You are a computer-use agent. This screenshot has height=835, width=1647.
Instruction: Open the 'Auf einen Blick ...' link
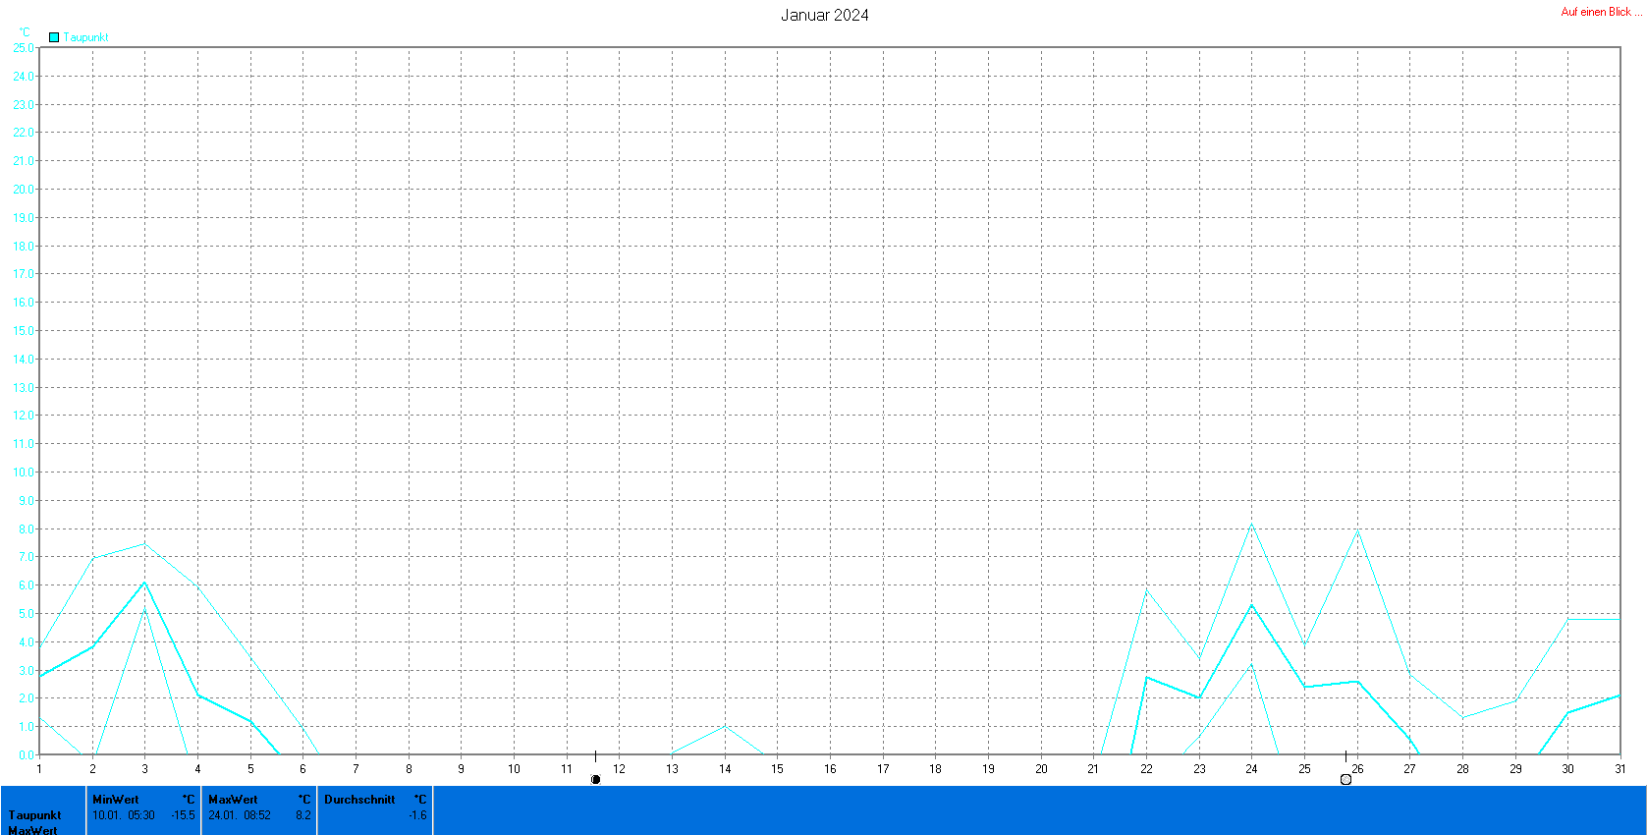click(1601, 12)
